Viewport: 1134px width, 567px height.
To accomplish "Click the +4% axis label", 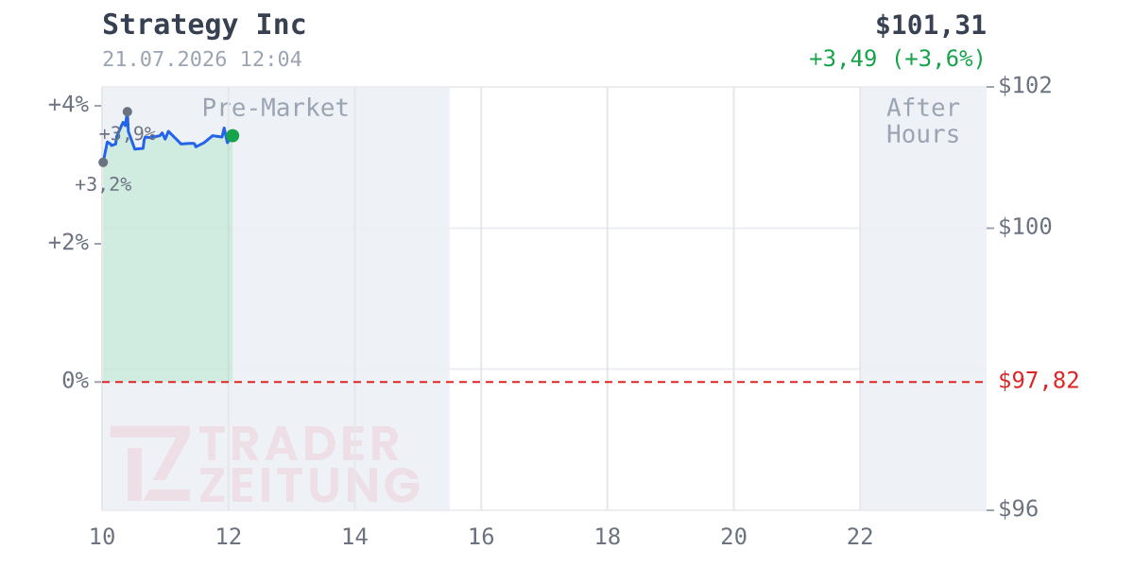I will pyautogui.click(x=68, y=104).
